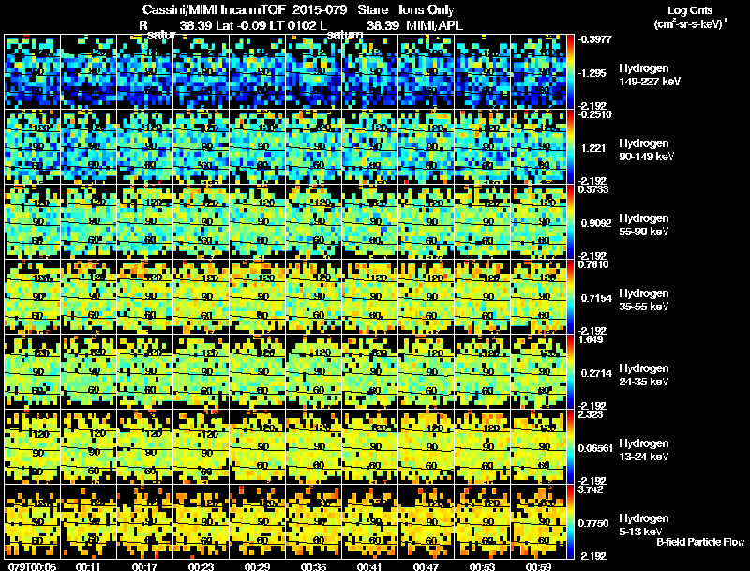Select the 55-90 keV panel at 00:41
Viewport: 750px width, 571px height.
tap(370, 222)
